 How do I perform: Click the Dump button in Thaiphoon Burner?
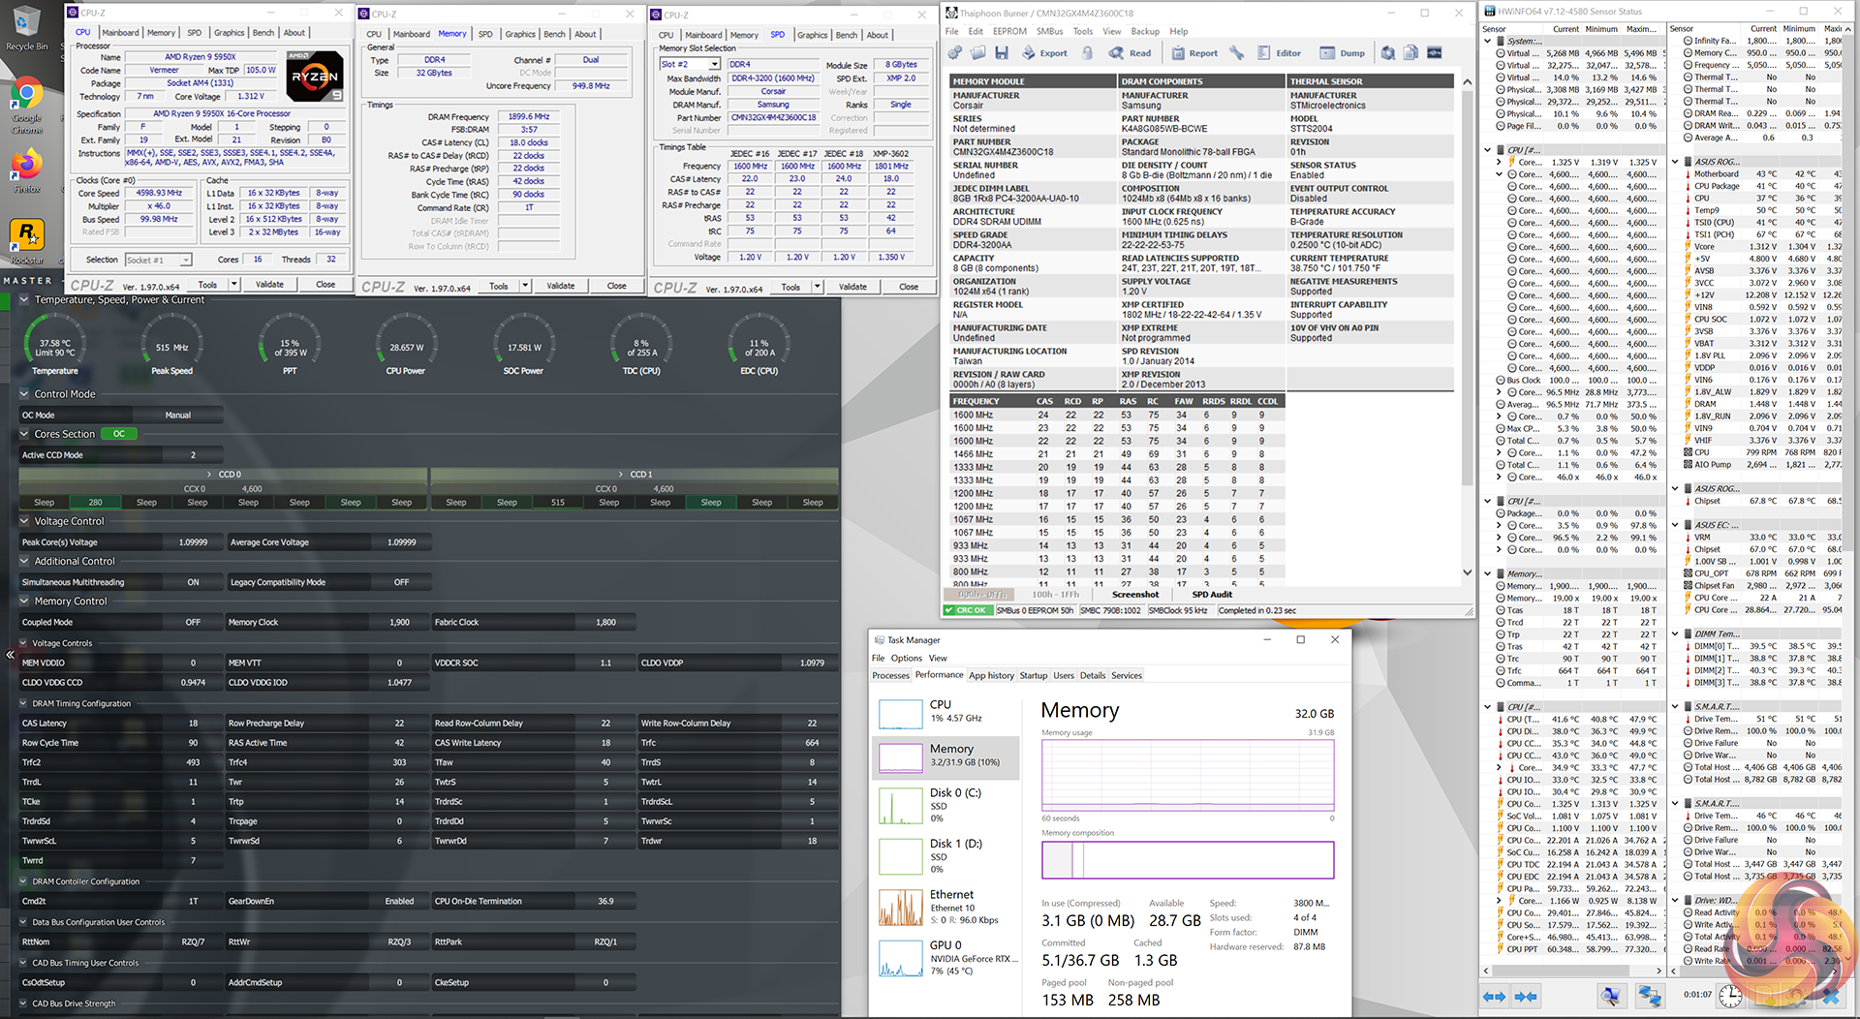click(1343, 53)
